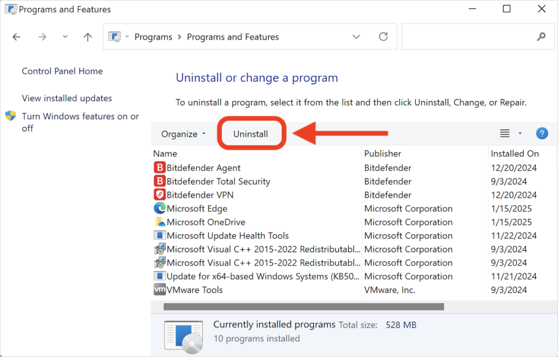Click the highlighted Uninstall button

251,133
